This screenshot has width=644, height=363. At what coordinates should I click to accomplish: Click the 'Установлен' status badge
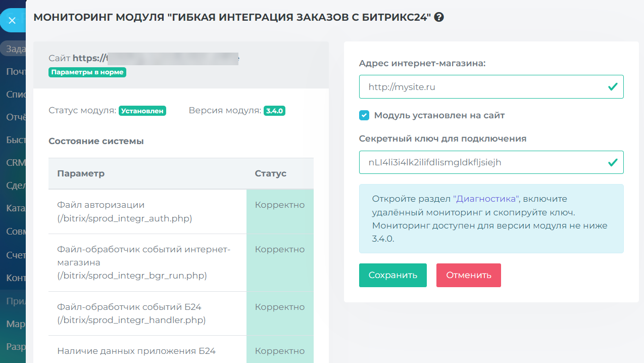(142, 111)
